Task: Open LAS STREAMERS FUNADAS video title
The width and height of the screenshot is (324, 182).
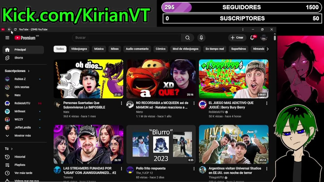Action: pos(90,171)
